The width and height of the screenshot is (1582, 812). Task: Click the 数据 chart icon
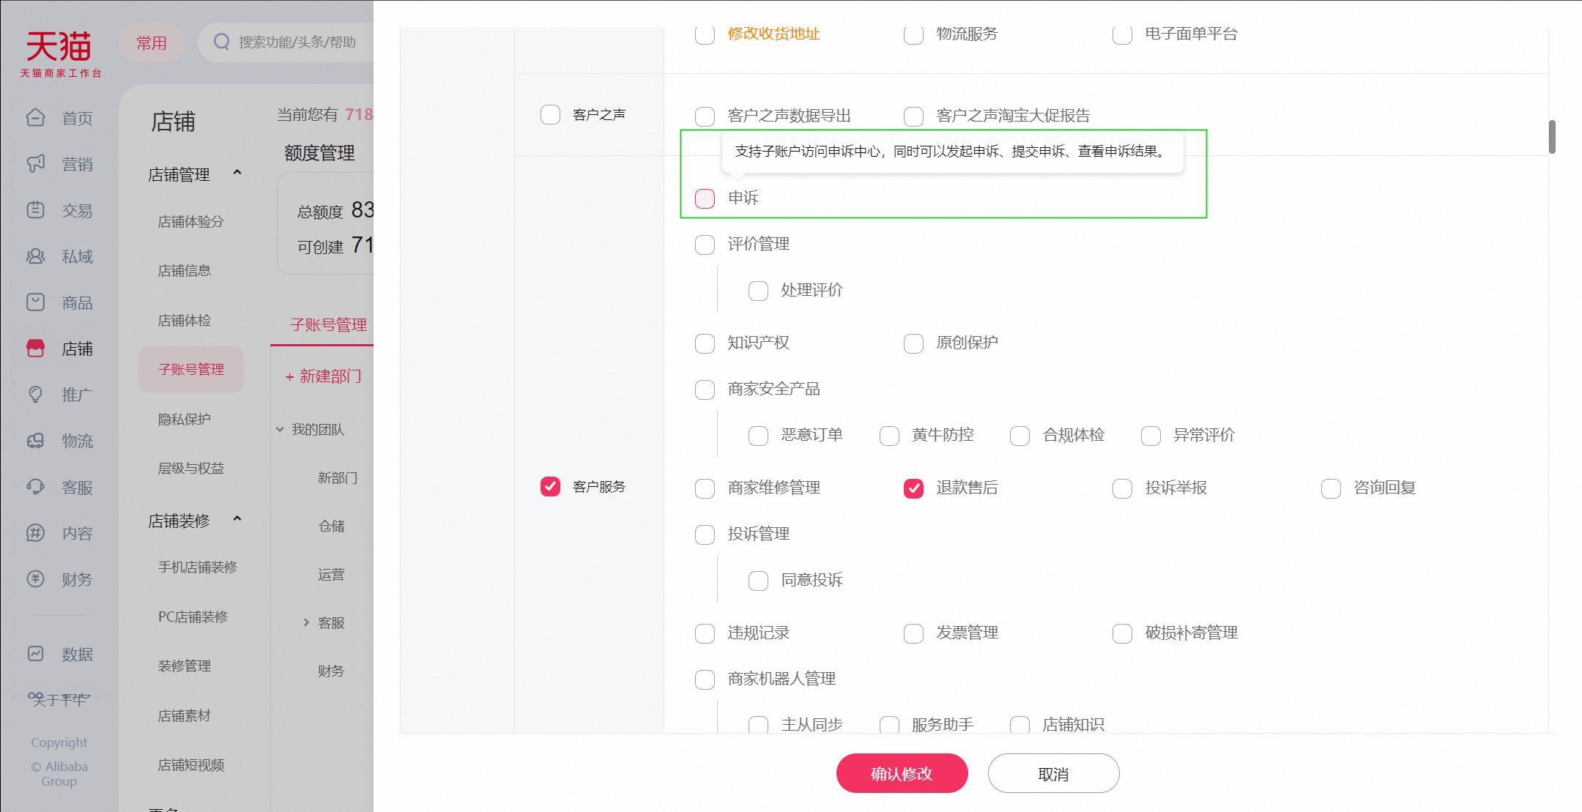coord(35,653)
